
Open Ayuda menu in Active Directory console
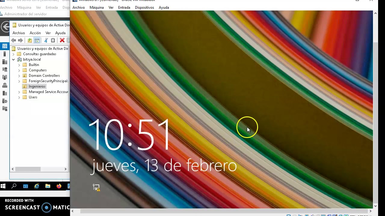pos(60,33)
